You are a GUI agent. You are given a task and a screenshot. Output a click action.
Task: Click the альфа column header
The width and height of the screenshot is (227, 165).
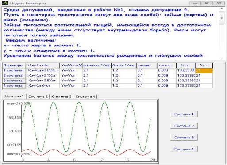pos(147,65)
